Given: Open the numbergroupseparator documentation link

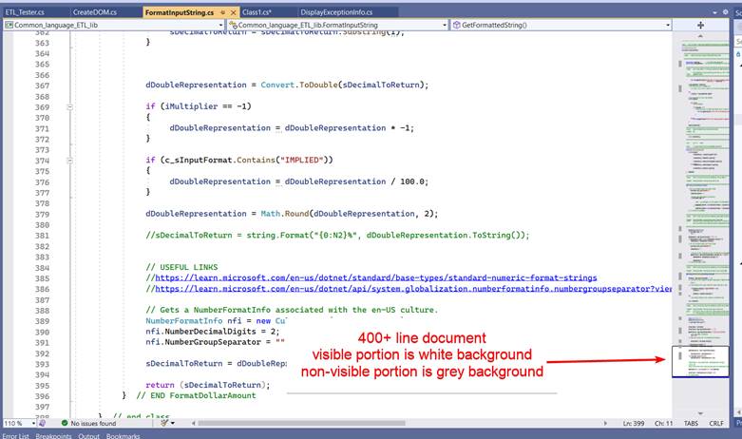Looking at the screenshot, I should point(413,289).
